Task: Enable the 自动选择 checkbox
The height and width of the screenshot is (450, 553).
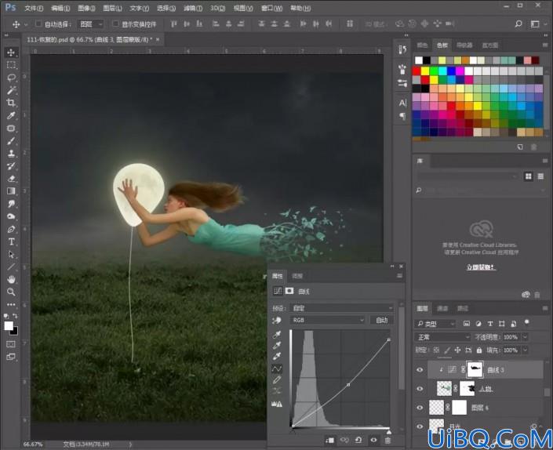Action: coord(38,24)
